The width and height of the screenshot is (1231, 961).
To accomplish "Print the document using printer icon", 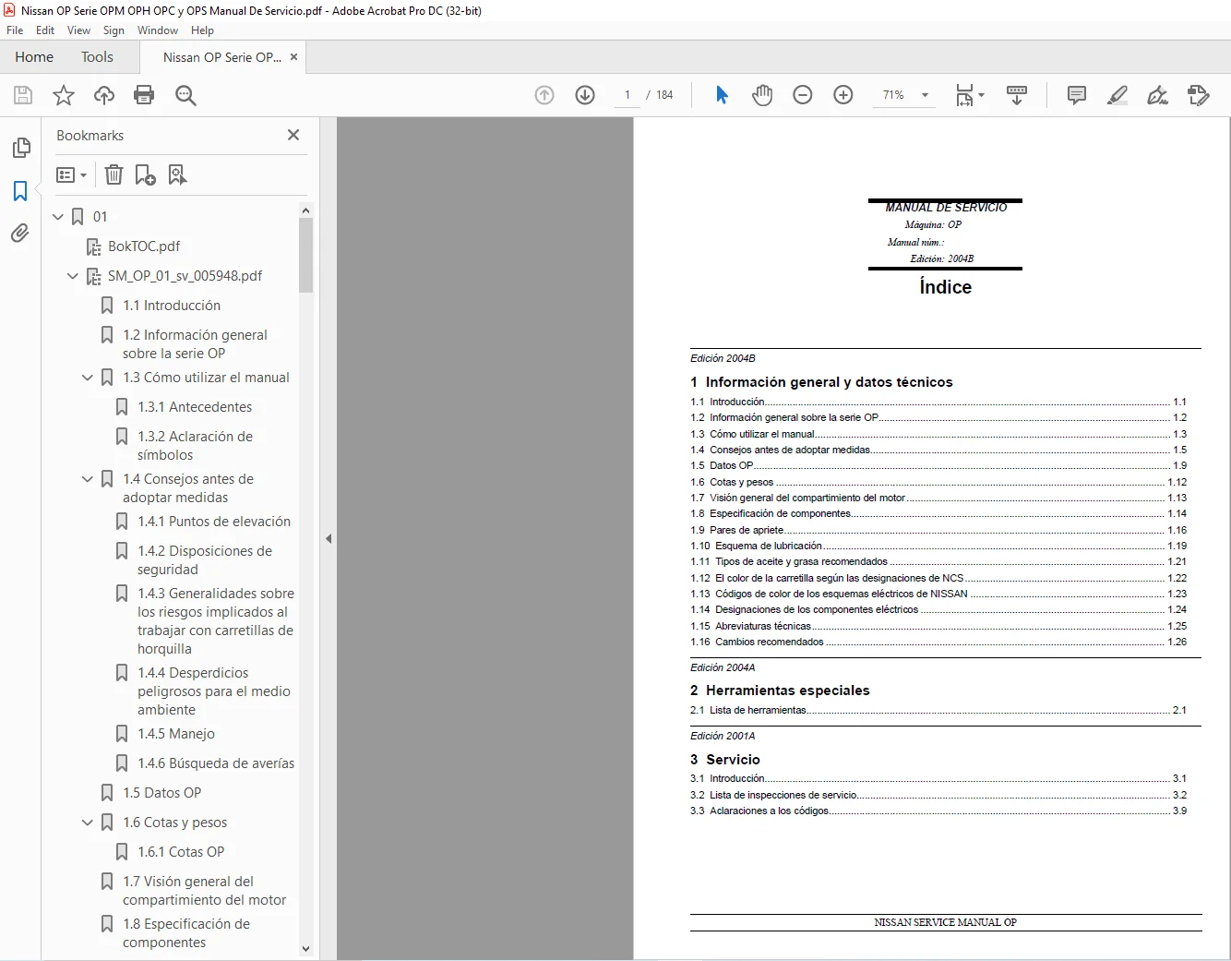I will pos(144,95).
